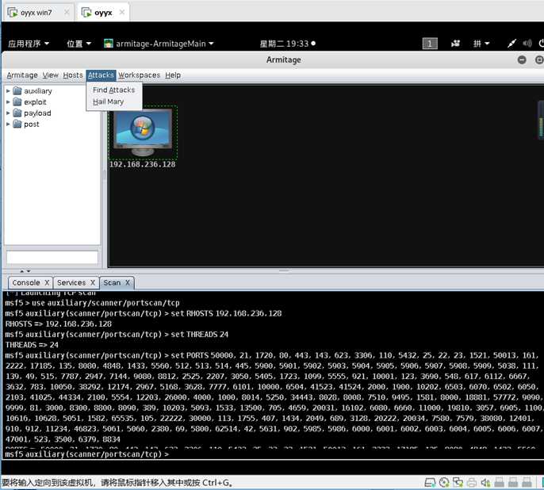Click the Armitage app icon in top bar
Screen dimensions: 544x490
109,44
